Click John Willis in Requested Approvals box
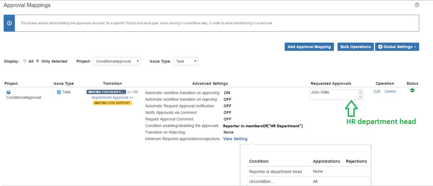The image size is (433, 186). 320,92
